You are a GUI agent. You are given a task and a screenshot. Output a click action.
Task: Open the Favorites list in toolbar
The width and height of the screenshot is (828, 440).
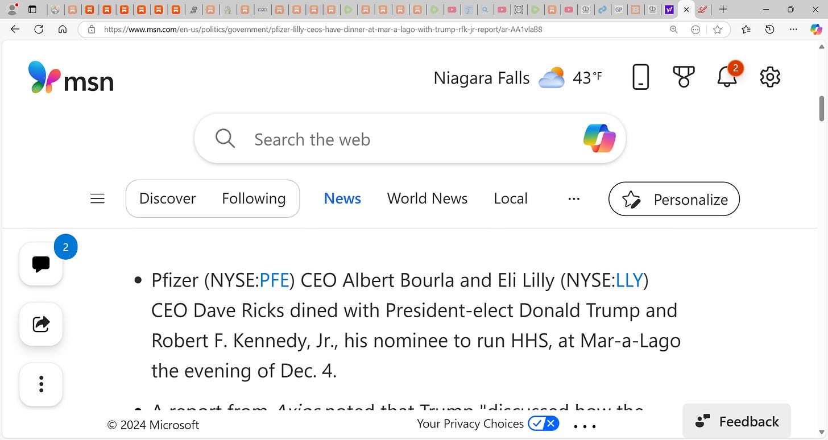(x=746, y=30)
